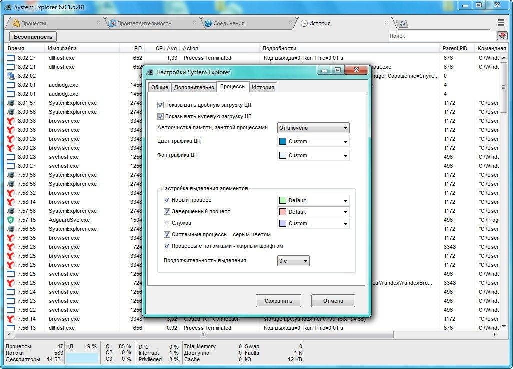Close the История tab with its x
This screenshot has height=369, width=513.
(x=386, y=23)
